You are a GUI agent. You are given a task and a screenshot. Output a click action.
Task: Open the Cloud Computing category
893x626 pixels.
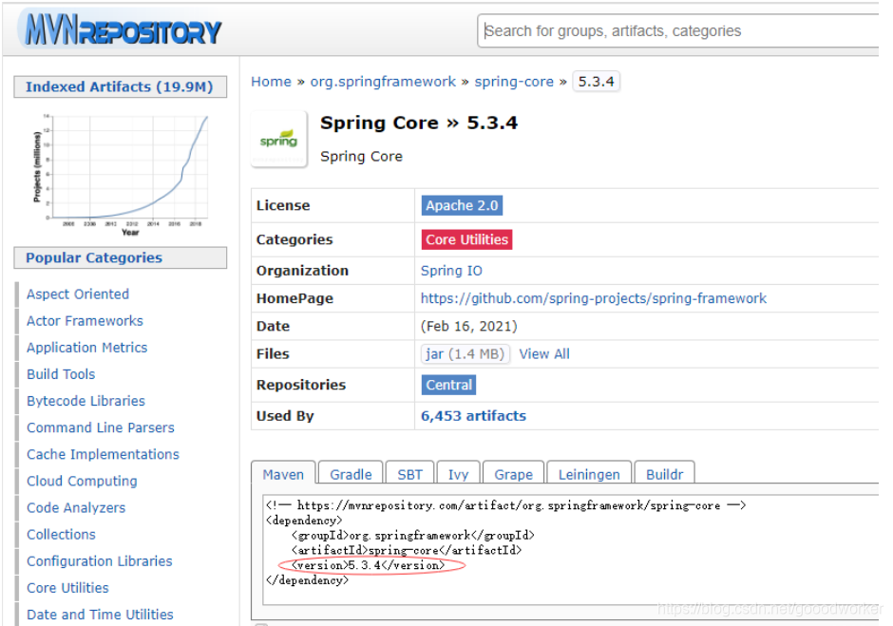point(82,482)
